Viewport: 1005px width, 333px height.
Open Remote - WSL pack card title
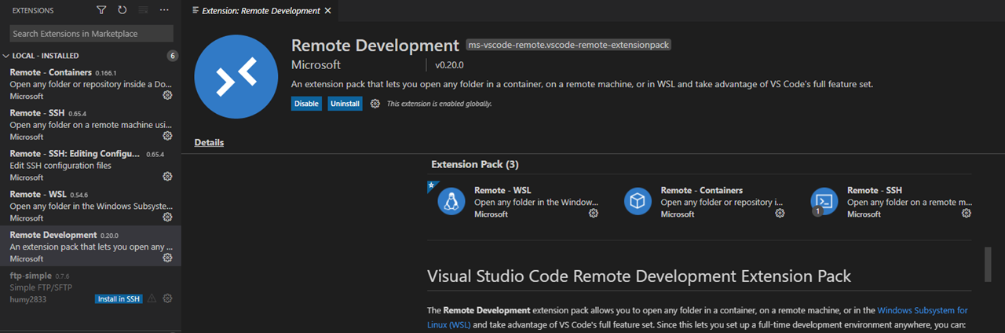(502, 190)
